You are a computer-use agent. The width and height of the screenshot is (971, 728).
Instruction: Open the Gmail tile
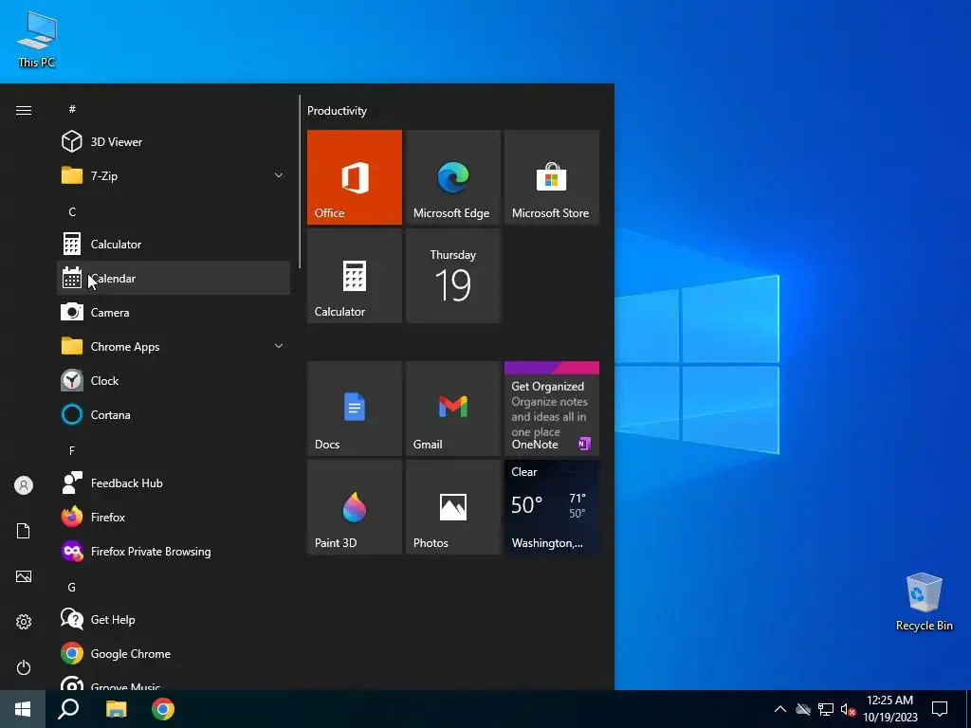[x=452, y=409]
